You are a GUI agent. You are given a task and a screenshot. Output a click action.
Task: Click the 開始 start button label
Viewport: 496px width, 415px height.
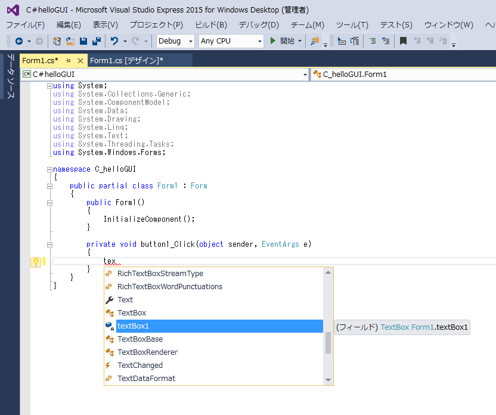[x=287, y=41]
